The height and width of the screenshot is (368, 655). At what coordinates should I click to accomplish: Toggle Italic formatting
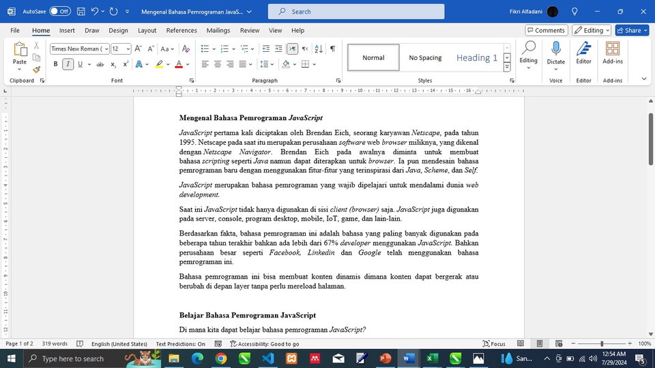pos(68,64)
